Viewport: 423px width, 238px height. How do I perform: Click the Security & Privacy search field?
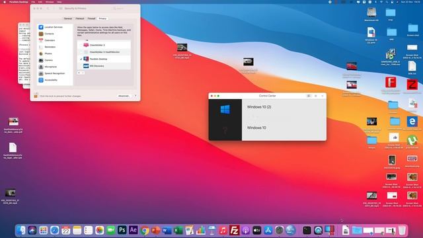[124, 9]
